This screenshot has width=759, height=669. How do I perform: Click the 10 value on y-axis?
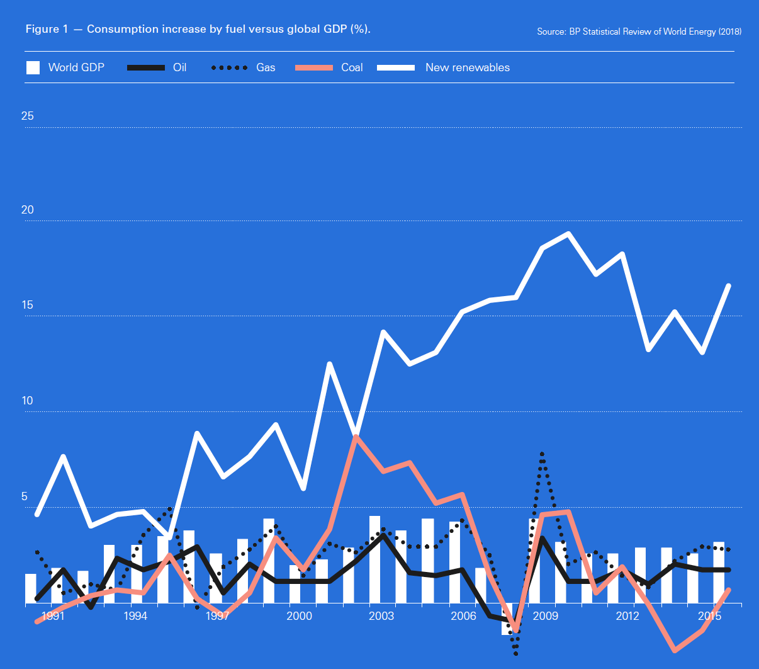[x=28, y=401]
